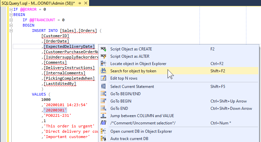This screenshot has width=261, height=142.
Task: Collapse the IF @@ERROR code block
Action: coord(11,10)
